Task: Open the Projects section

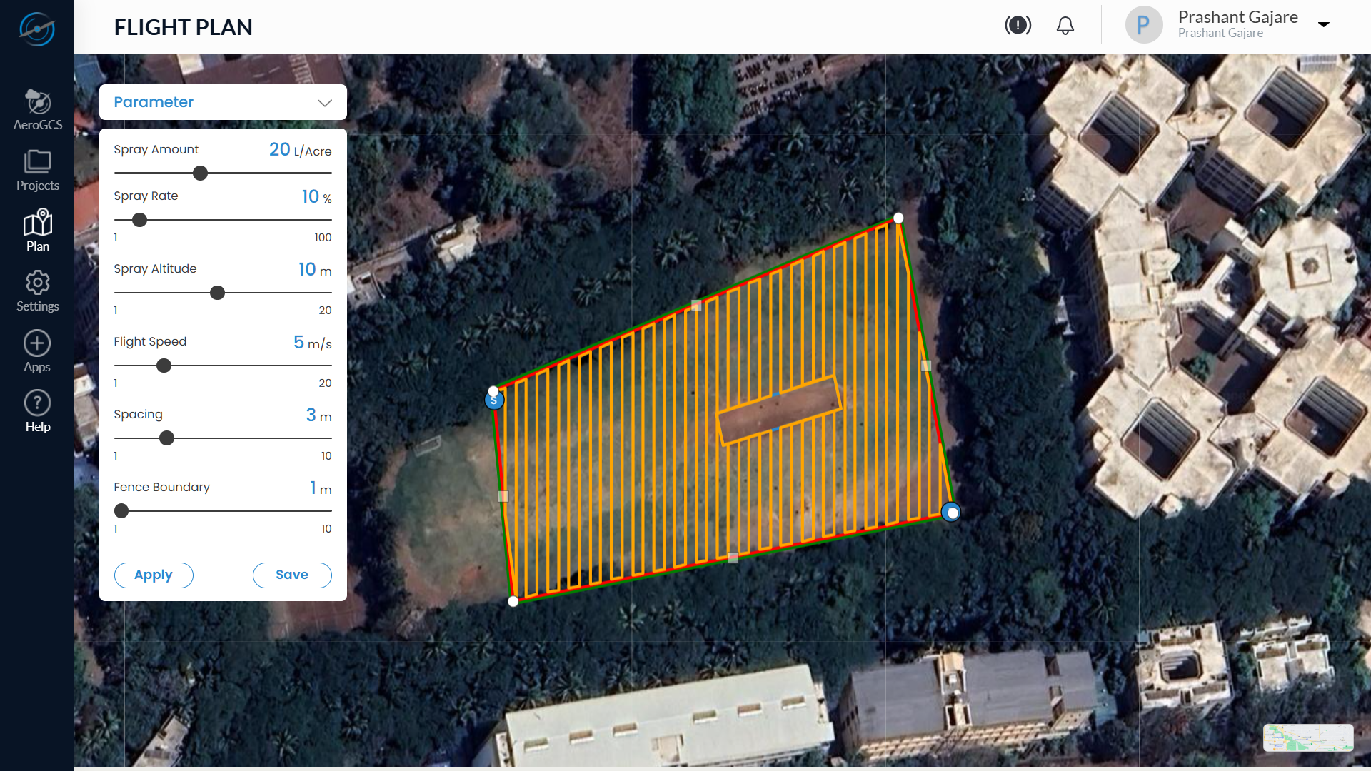Action: coord(38,171)
